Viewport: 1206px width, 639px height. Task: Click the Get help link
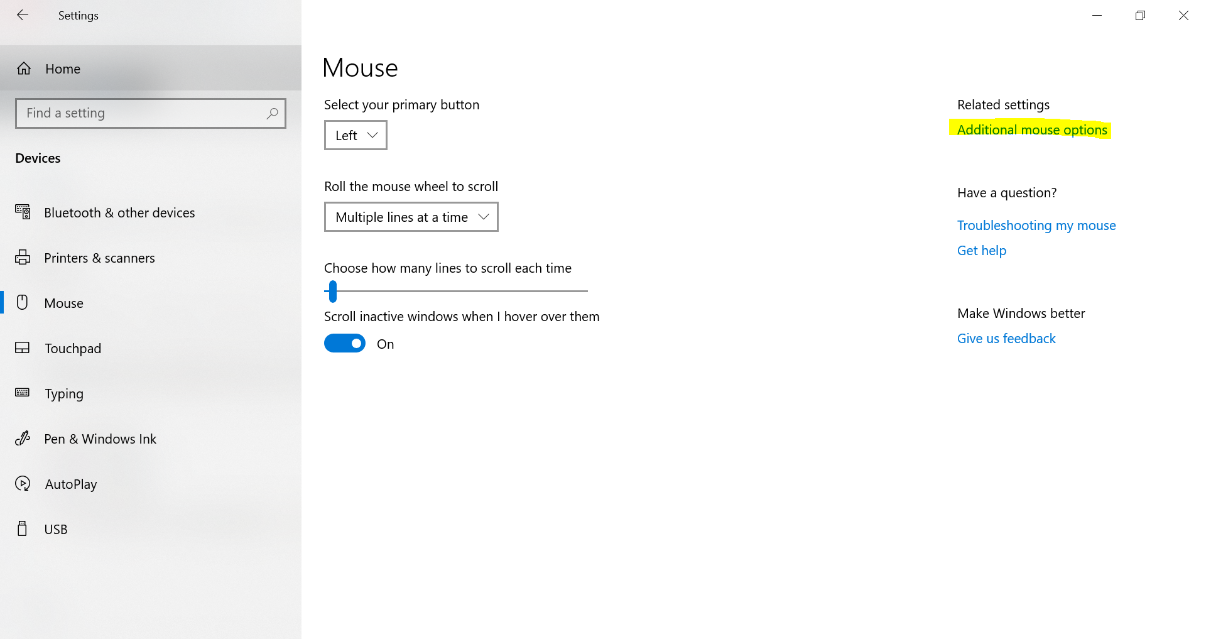click(x=981, y=251)
